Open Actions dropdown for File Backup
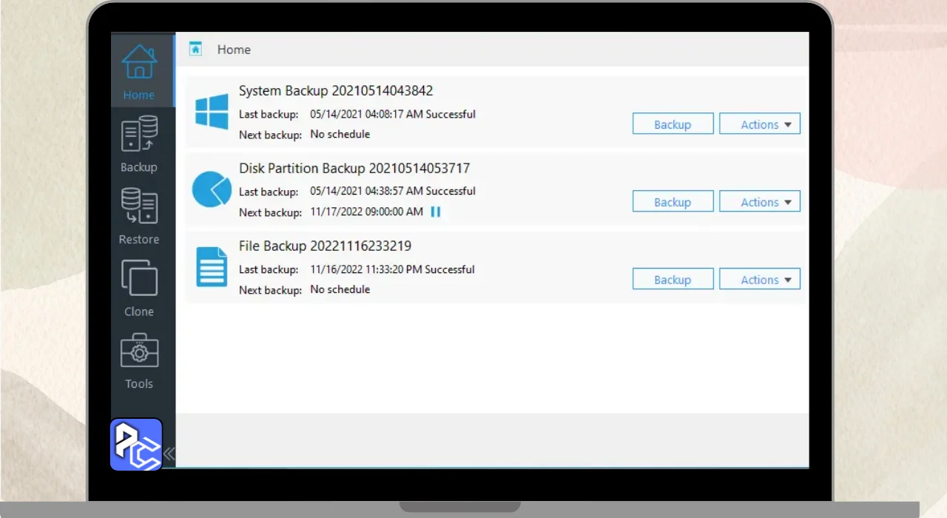Image resolution: width=947 pixels, height=518 pixels. (x=760, y=280)
